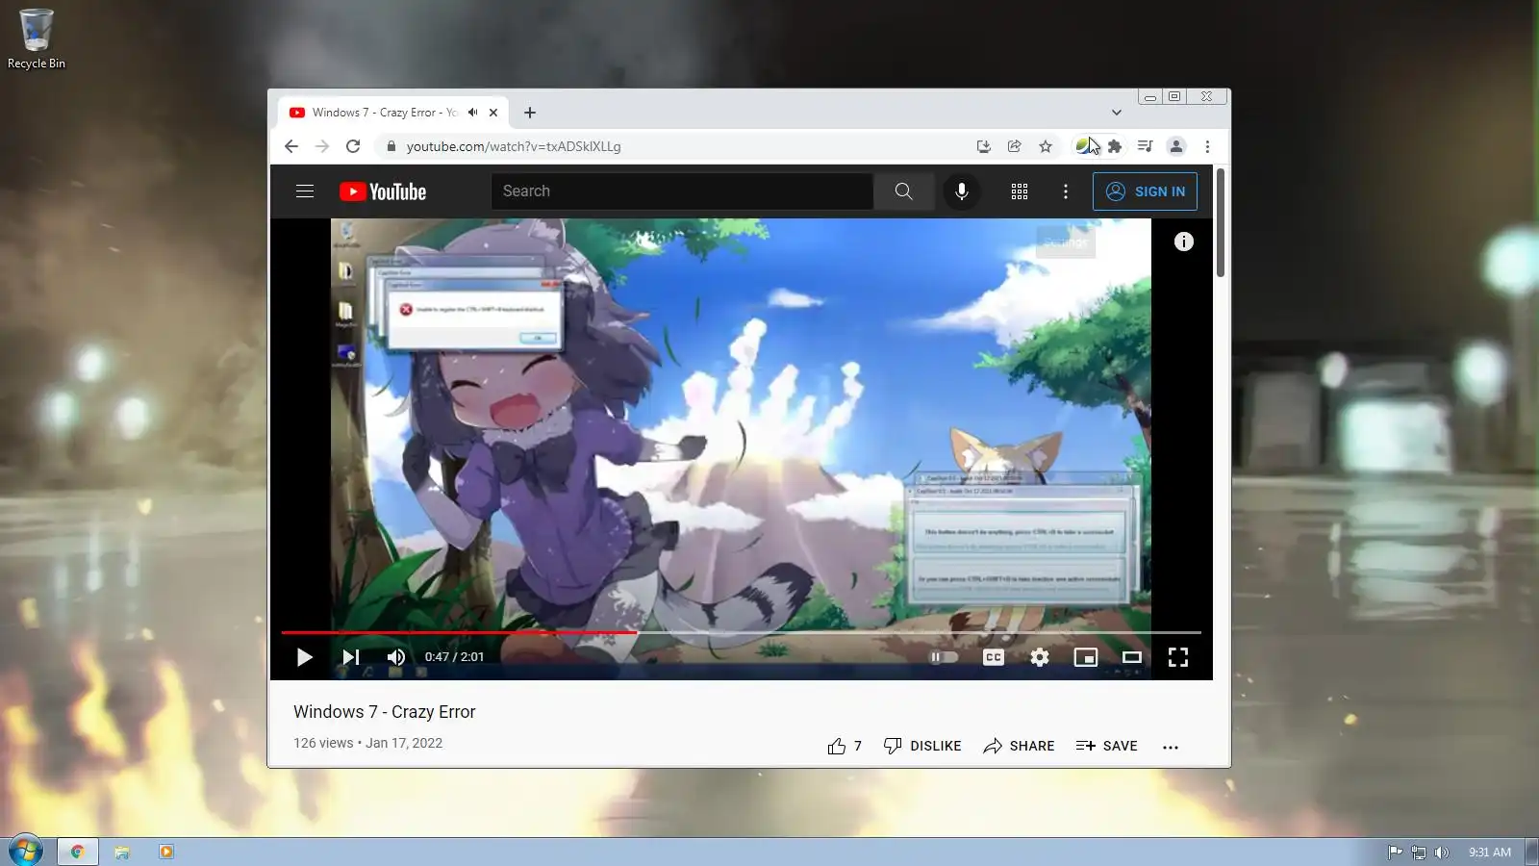Close the 'Windows 7 - Crazy Error' tab
The height and width of the screenshot is (866, 1539).
[493, 113]
